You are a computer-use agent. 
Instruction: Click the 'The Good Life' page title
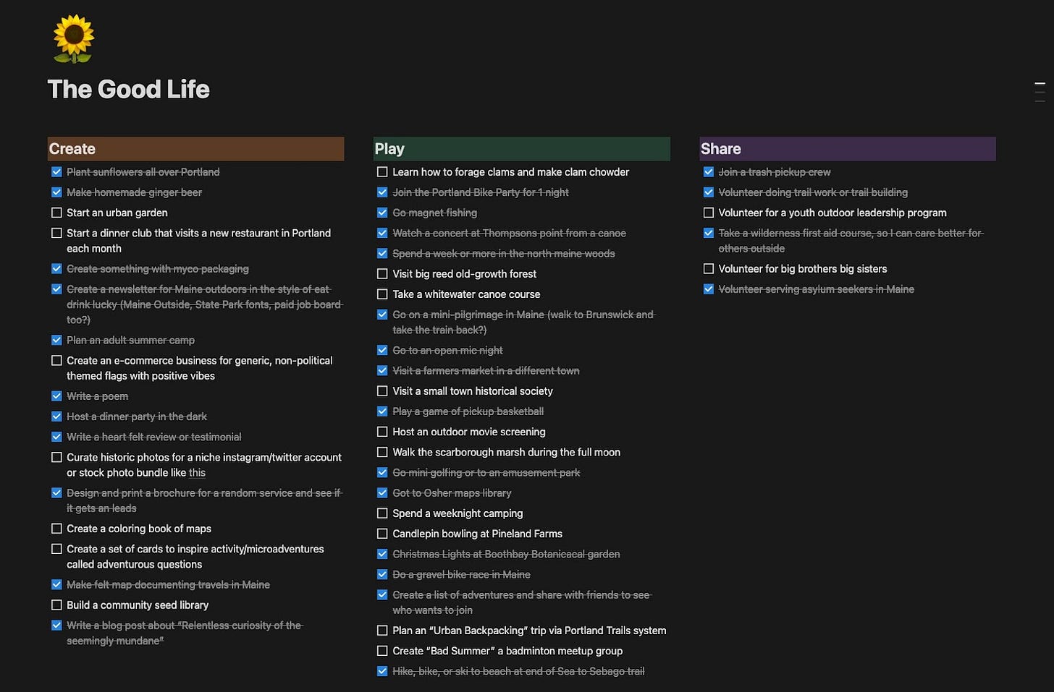tap(129, 89)
